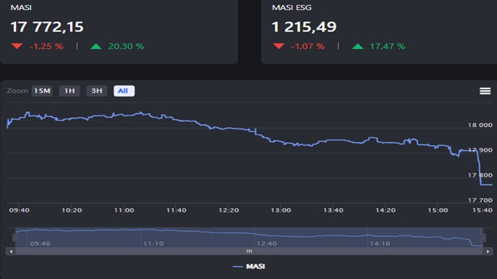Click the MASI yearly change 20,30 %
Screen dimensions: 497x279
point(126,47)
